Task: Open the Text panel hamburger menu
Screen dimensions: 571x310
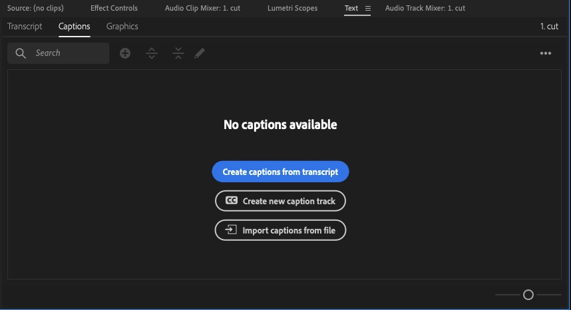Action: [368, 8]
